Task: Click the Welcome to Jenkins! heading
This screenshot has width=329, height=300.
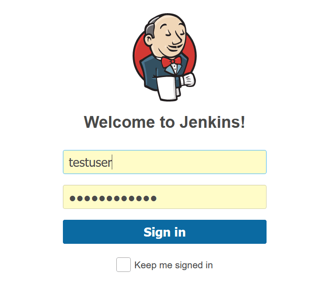Action: pyautogui.click(x=165, y=122)
